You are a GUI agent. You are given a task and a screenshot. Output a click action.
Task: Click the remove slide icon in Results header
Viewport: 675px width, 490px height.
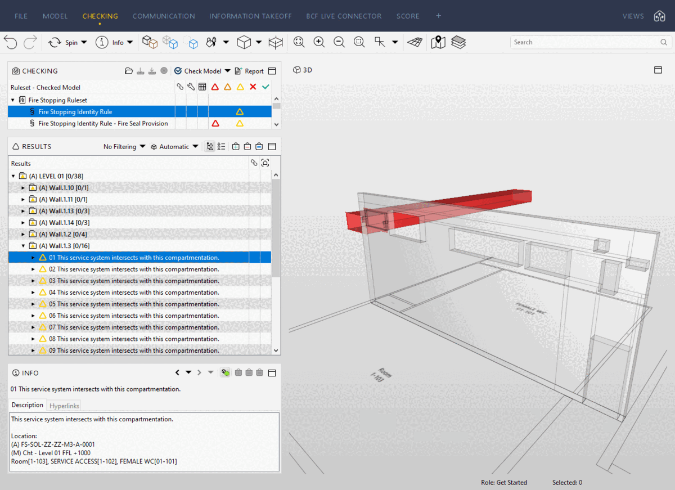(x=247, y=147)
